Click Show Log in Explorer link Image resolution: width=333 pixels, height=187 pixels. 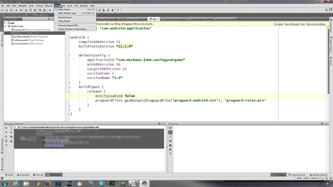[x=316, y=24]
